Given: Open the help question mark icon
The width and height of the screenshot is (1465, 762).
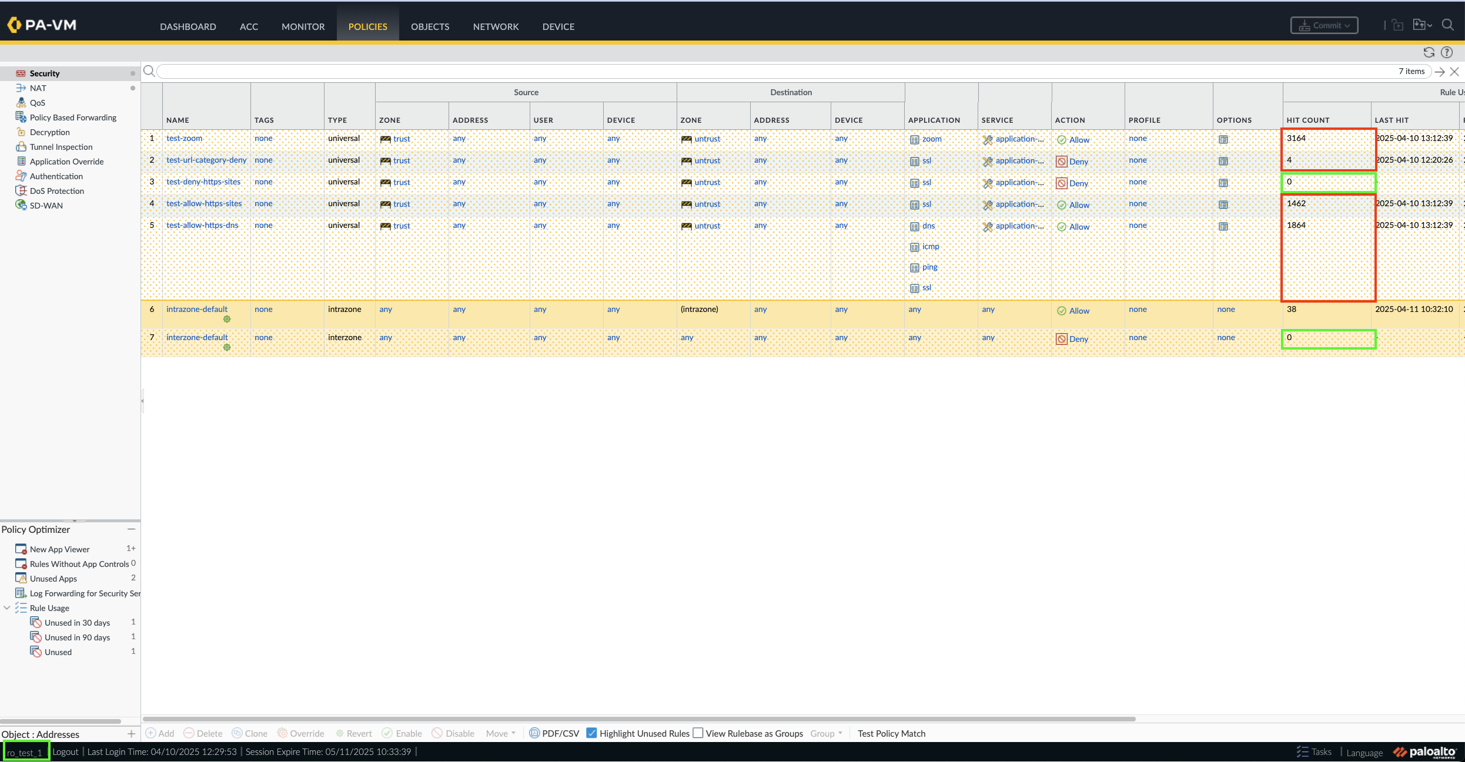Looking at the screenshot, I should pyautogui.click(x=1447, y=52).
